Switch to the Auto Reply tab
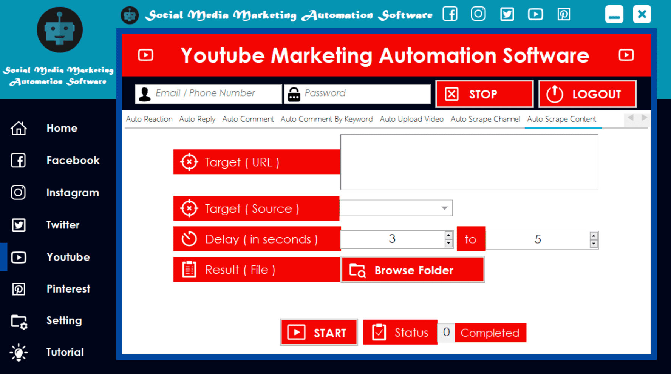Viewport: 671px width, 374px height. tap(197, 119)
